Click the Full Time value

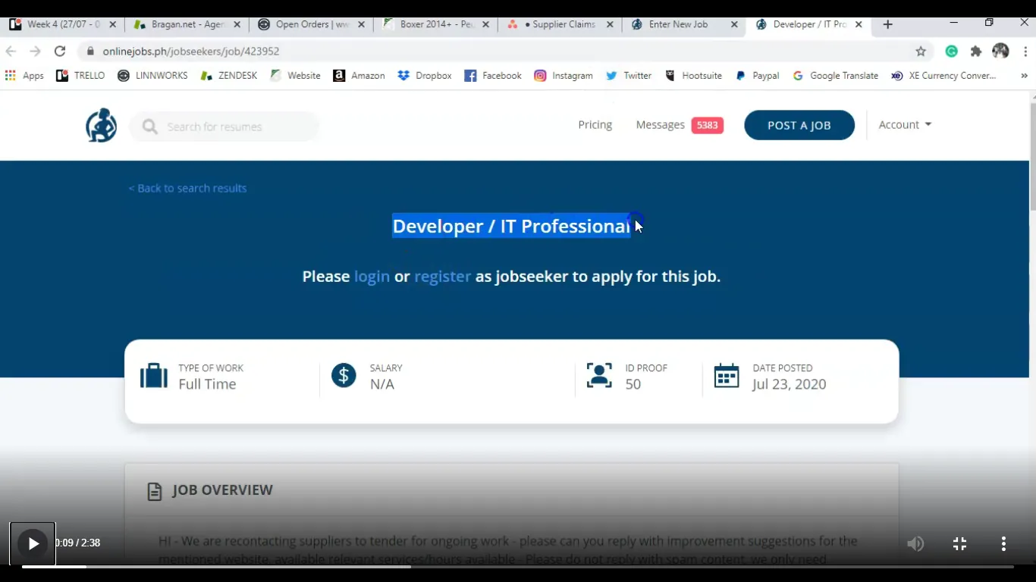point(207,384)
